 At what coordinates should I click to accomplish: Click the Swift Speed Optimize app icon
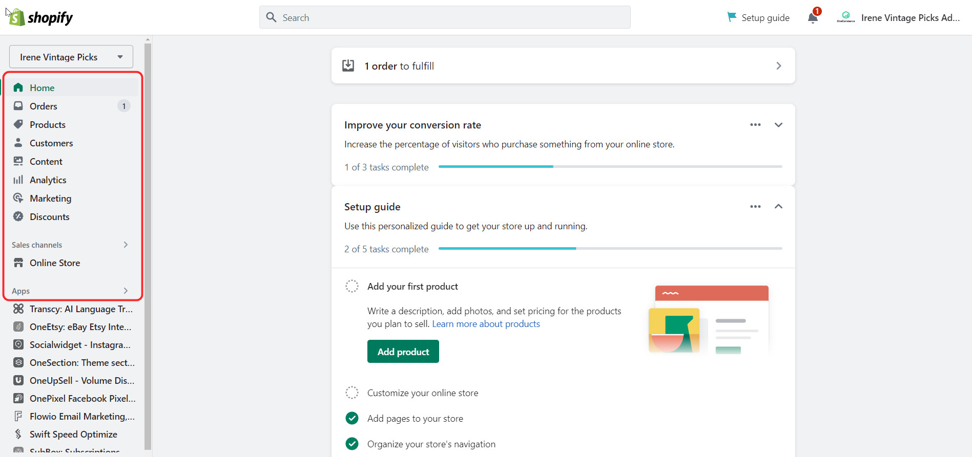click(x=18, y=434)
